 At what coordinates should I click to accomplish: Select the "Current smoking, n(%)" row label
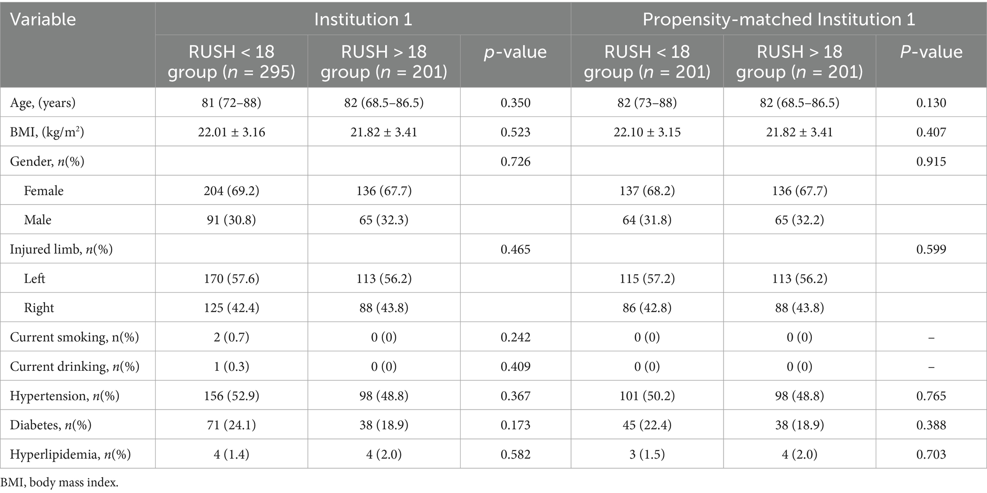pos(74,337)
